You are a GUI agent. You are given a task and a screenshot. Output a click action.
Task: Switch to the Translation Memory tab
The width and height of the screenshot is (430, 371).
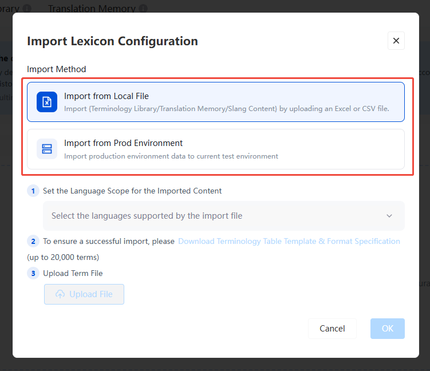[92, 9]
